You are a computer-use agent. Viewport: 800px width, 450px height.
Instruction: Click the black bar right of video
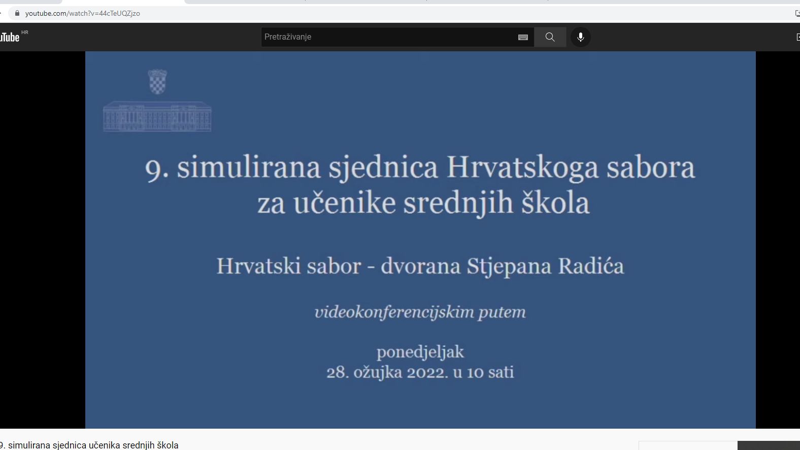(777, 240)
